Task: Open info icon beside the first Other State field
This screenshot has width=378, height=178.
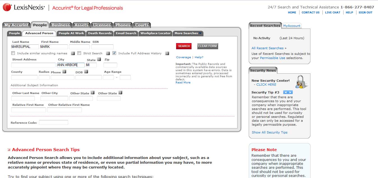Action: [x=93, y=93]
